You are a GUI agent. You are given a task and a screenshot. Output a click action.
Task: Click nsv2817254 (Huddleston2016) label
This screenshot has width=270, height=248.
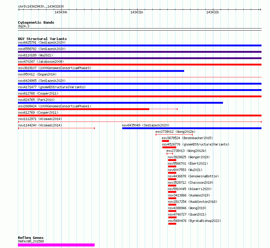193,202
